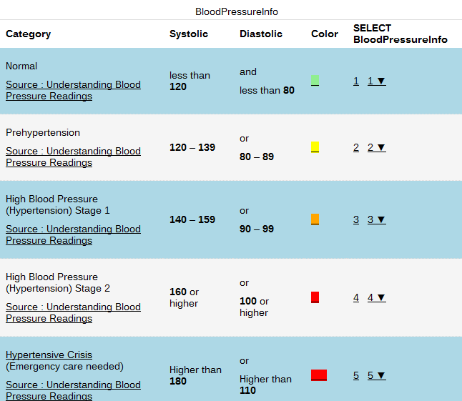This screenshot has width=462, height=401.
Task: Click the Category column header
Action: pos(29,34)
